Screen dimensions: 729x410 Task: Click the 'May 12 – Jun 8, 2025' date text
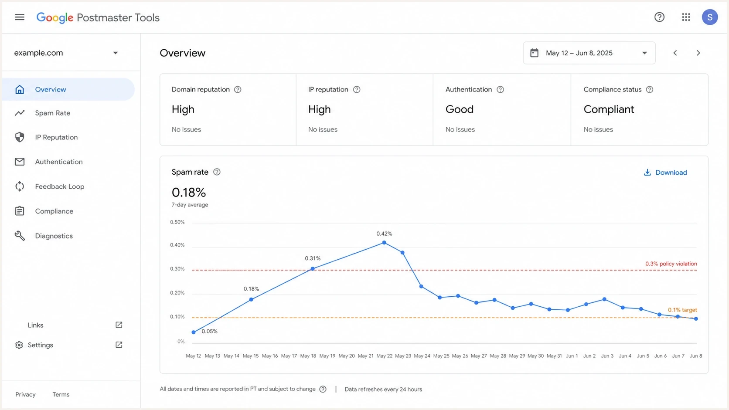pos(579,53)
